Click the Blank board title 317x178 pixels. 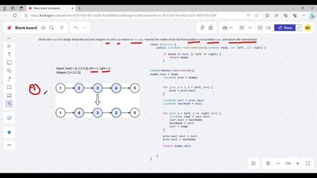[26, 28]
